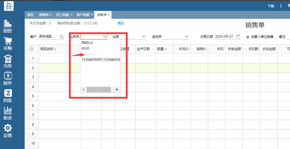Click the dropdown list horizontal scrollbar

tap(99, 89)
